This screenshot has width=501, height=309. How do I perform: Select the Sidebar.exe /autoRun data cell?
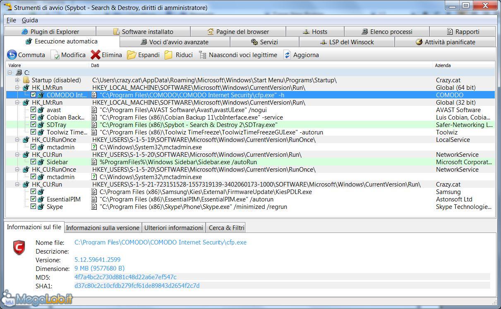tap(178, 162)
